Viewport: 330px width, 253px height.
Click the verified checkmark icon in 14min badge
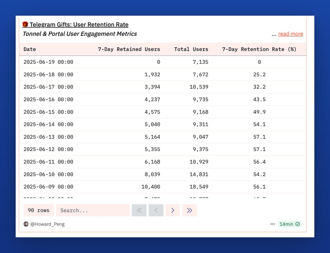(x=298, y=224)
